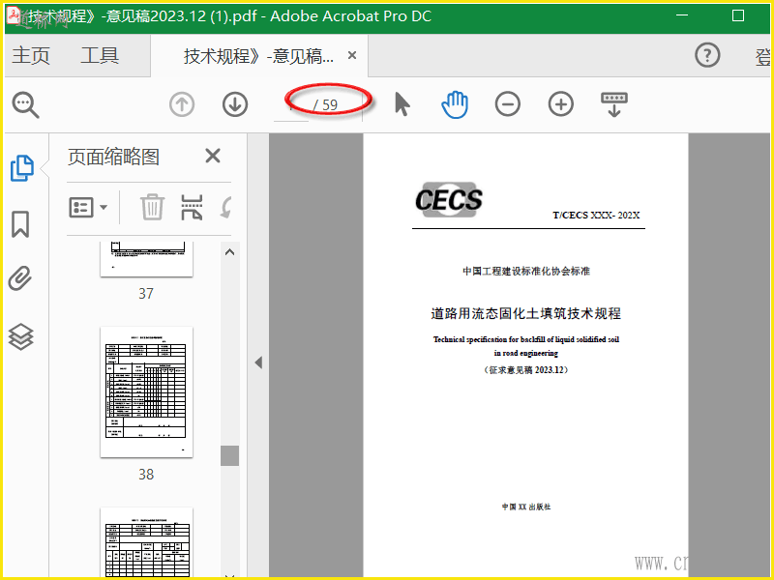
Task: Click the 页面缩略图 panel title
Action: tap(113, 157)
